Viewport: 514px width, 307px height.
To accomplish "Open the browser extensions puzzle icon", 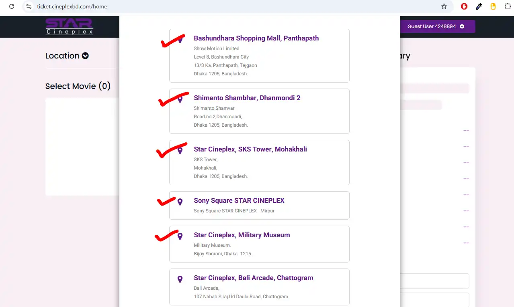I will [x=508, y=6].
